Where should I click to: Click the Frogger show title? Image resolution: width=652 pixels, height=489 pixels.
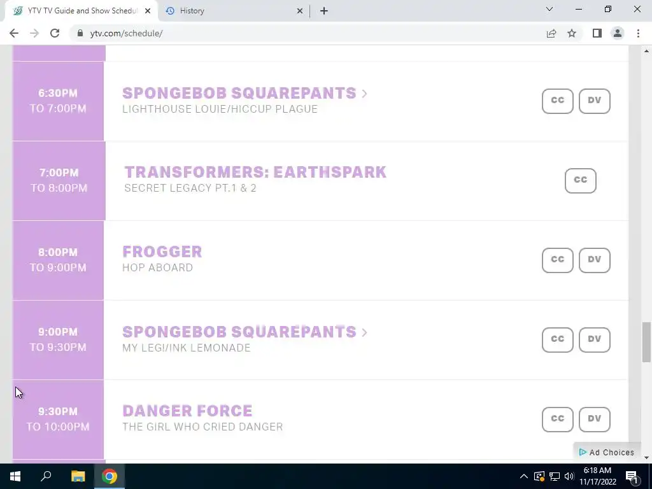162,252
